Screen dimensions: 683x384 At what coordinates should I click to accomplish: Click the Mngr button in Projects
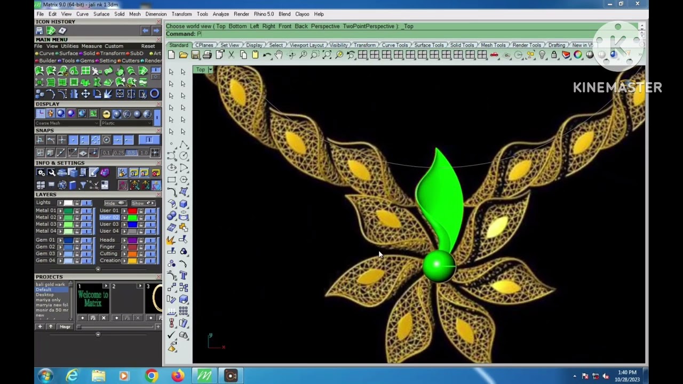65,326
